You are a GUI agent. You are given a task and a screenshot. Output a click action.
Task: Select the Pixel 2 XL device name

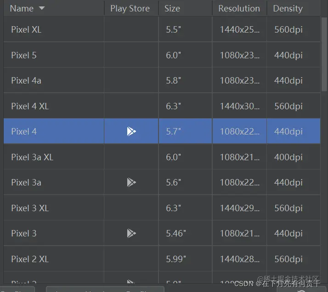pos(30,259)
